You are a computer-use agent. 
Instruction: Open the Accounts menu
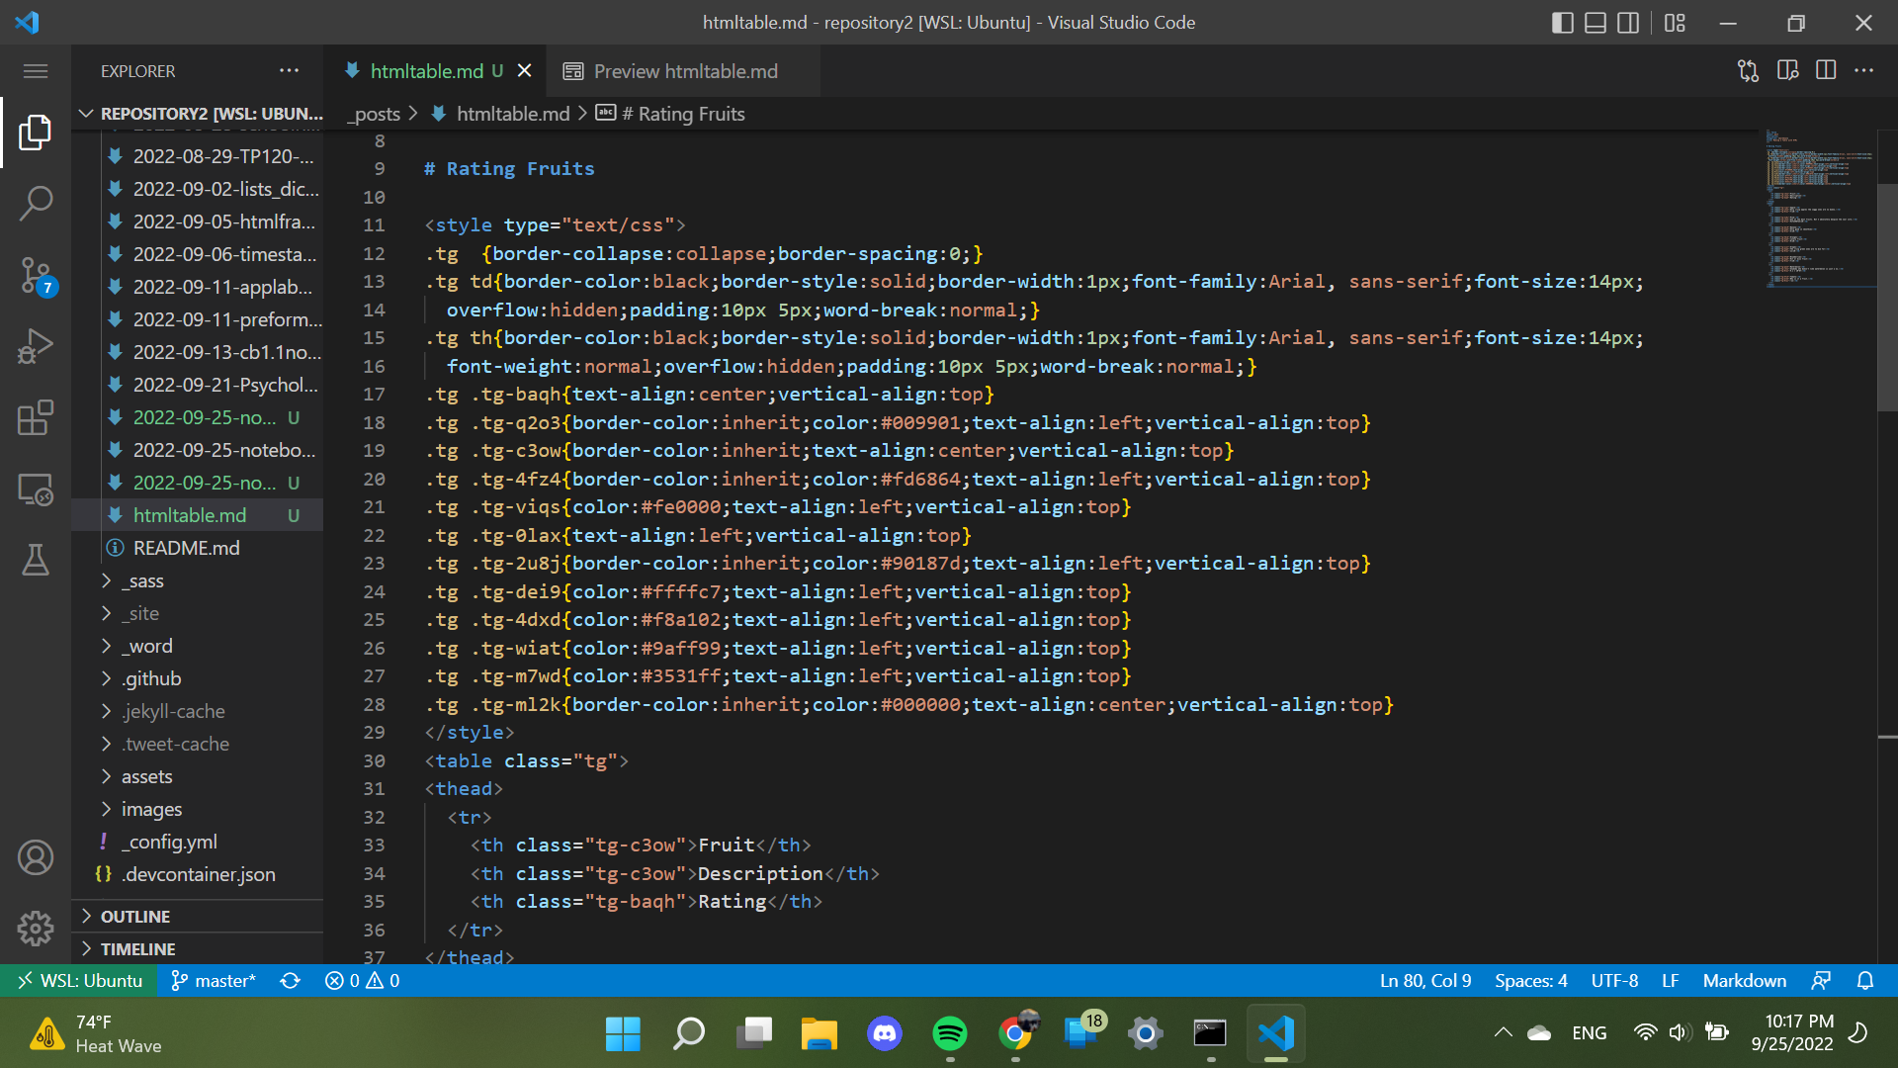tap(36, 857)
